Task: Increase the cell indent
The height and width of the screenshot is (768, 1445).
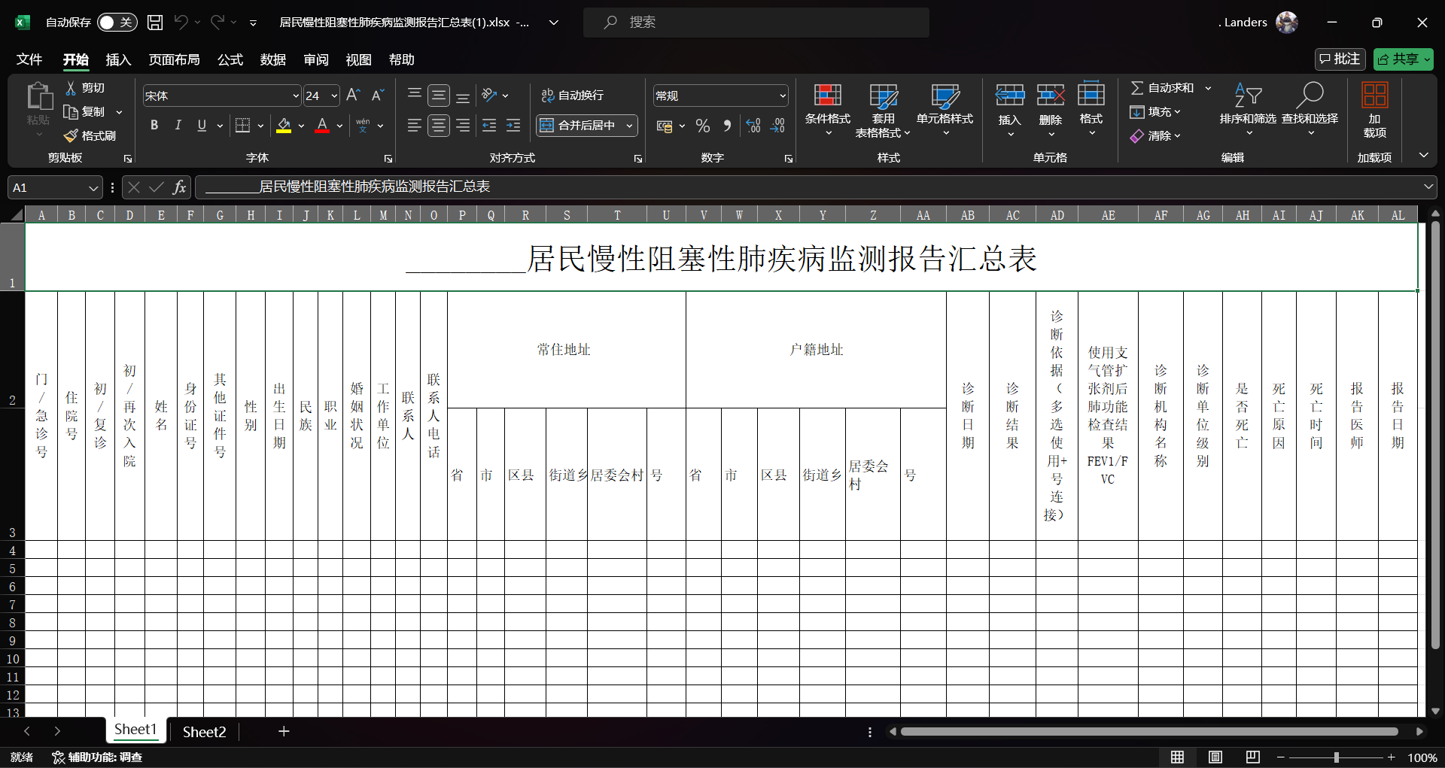Action: [x=513, y=126]
